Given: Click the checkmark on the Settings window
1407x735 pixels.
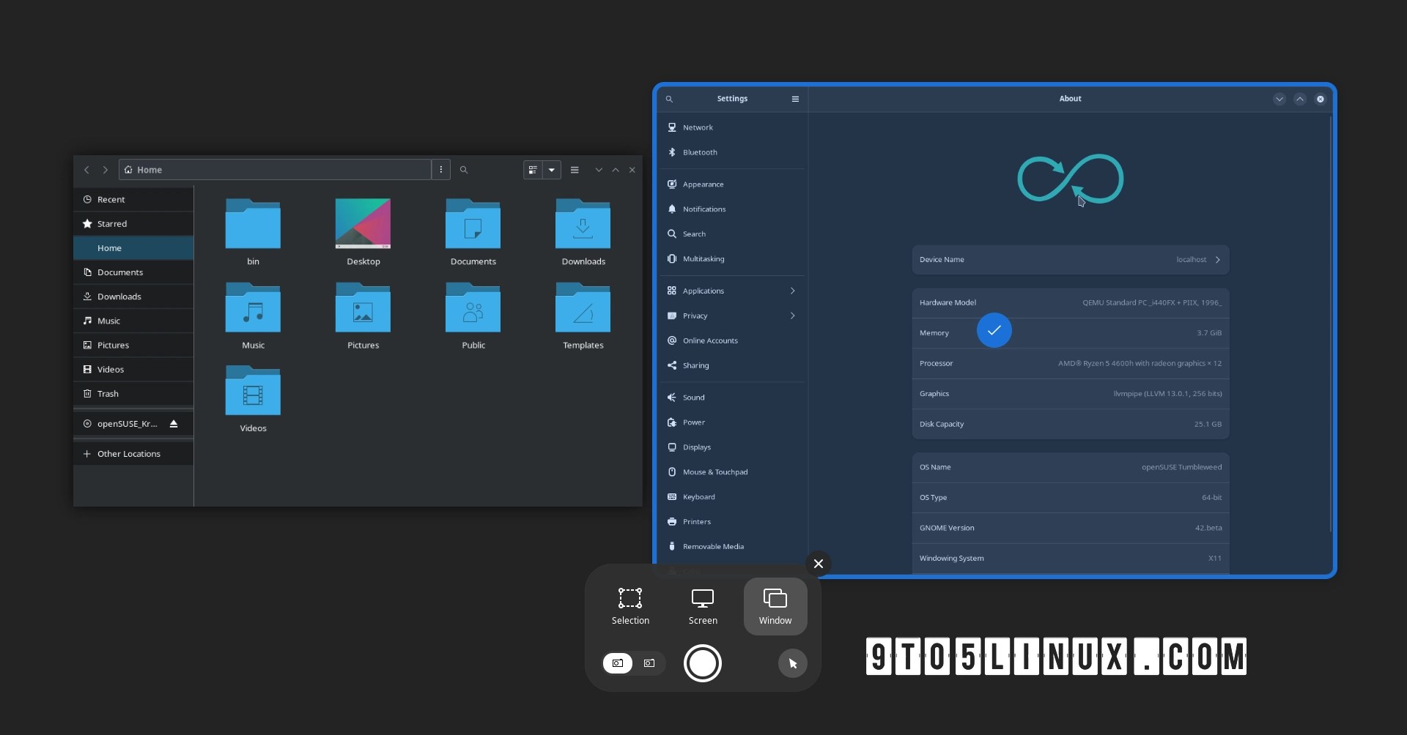Looking at the screenshot, I should (x=994, y=330).
